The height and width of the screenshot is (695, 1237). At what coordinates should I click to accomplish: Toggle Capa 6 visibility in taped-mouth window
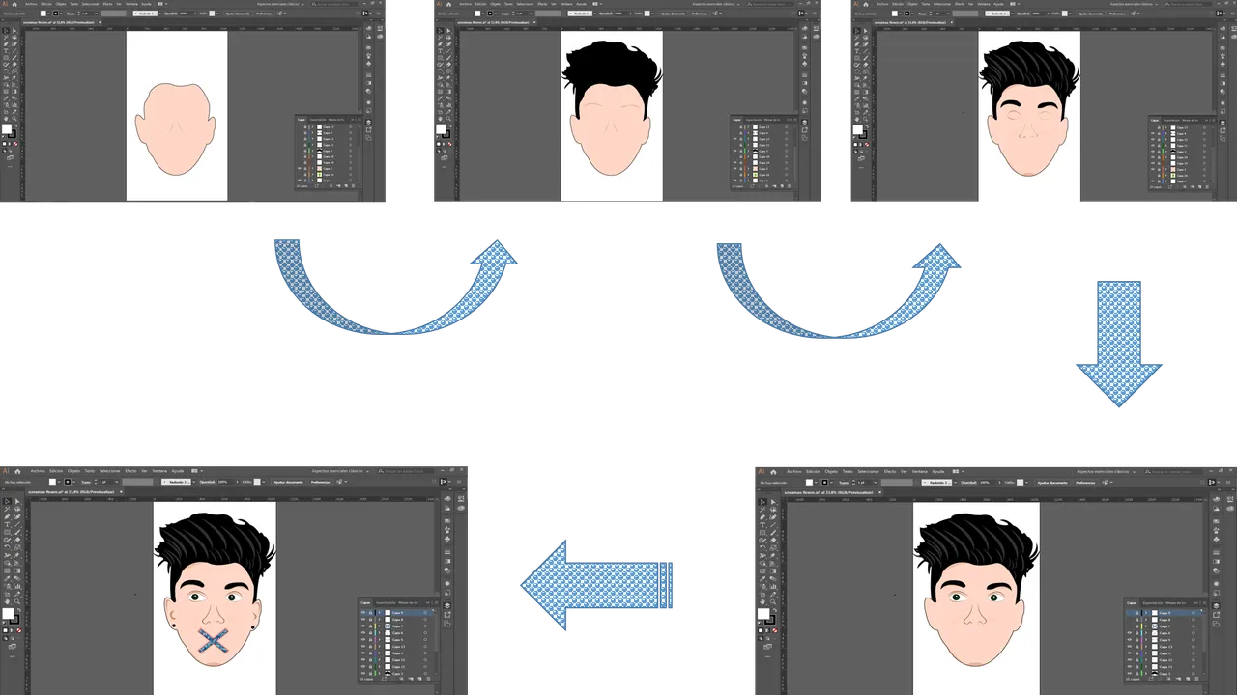[x=363, y=633]
